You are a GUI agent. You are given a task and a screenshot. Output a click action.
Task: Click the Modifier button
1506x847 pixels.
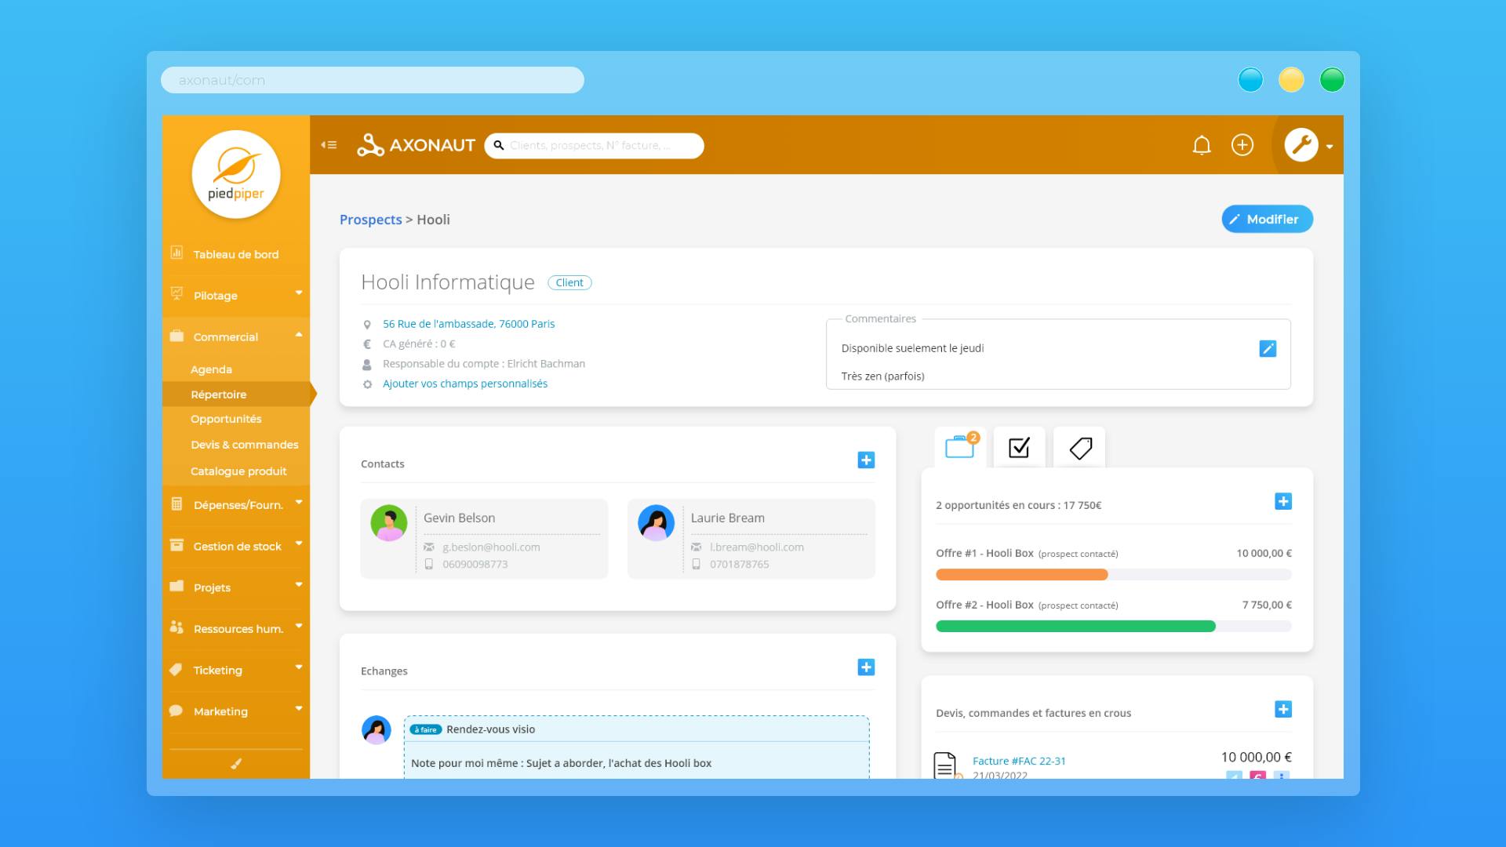point(1267,220)
